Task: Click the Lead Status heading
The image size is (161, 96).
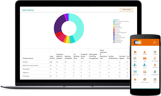Action: 28,10
